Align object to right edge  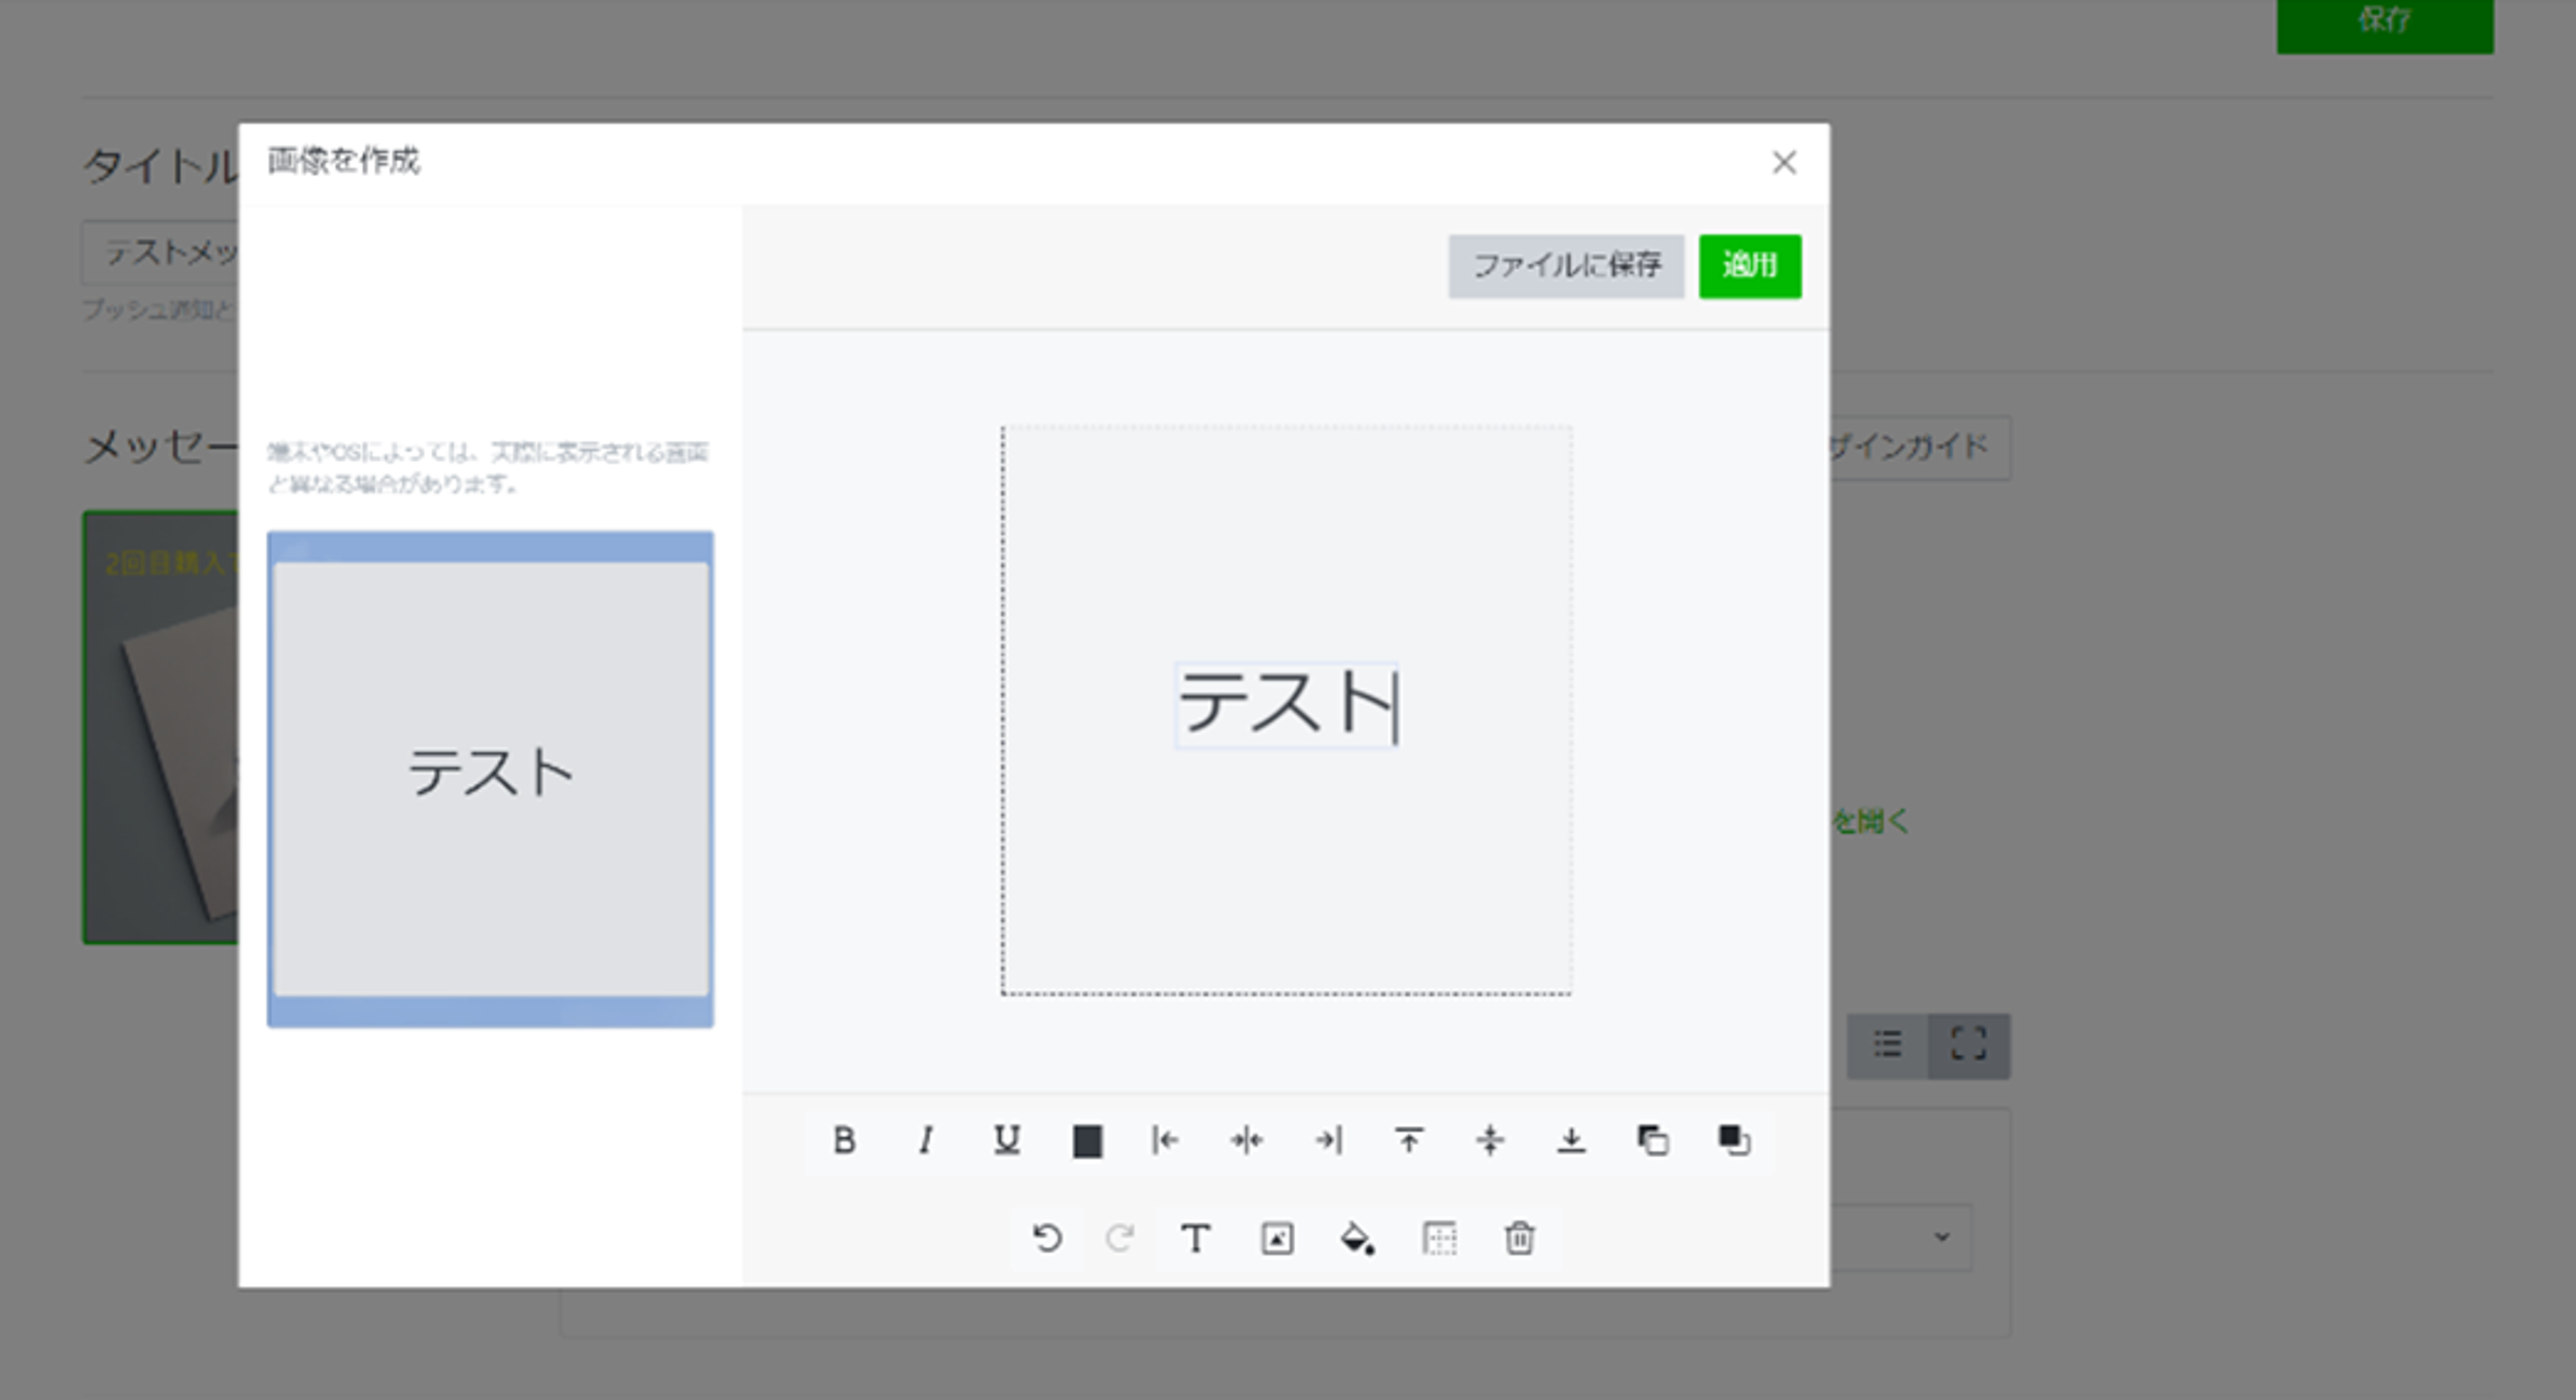coord(1328,1140)
